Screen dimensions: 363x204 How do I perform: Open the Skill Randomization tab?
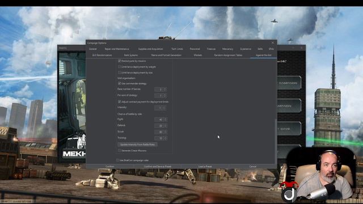tap(102, 56)
